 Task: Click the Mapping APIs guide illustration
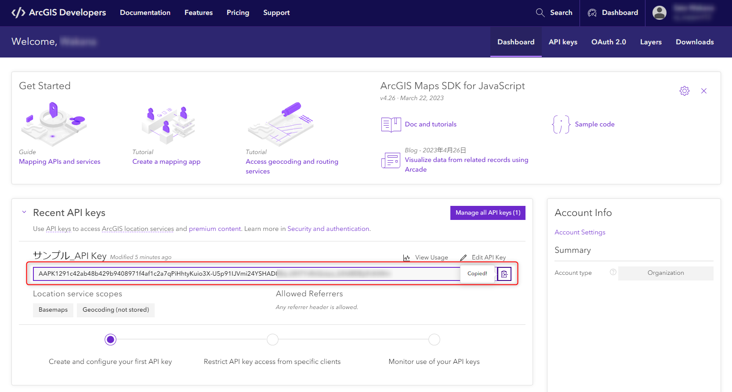point(54,124)
